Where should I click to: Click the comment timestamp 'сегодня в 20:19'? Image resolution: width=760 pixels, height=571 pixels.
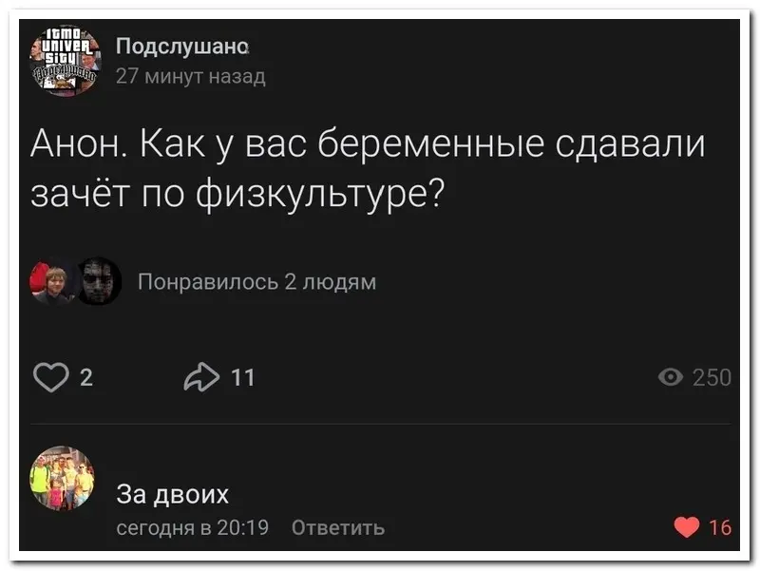click(x=192, y=527)
